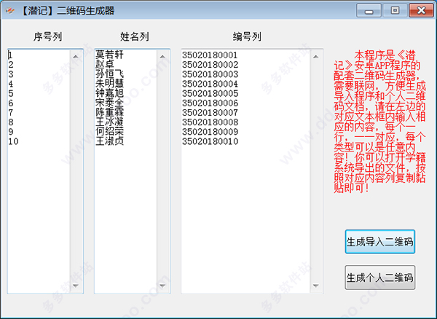Click the 生成个人二维码 button
This screenshot has height=319, width=437.
[x=380, y=277]
